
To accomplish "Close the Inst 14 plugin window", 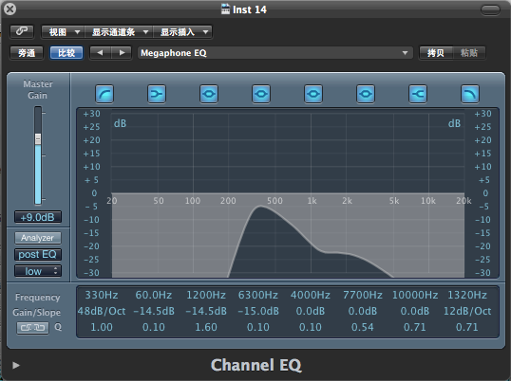I will (x=9, y=9).
